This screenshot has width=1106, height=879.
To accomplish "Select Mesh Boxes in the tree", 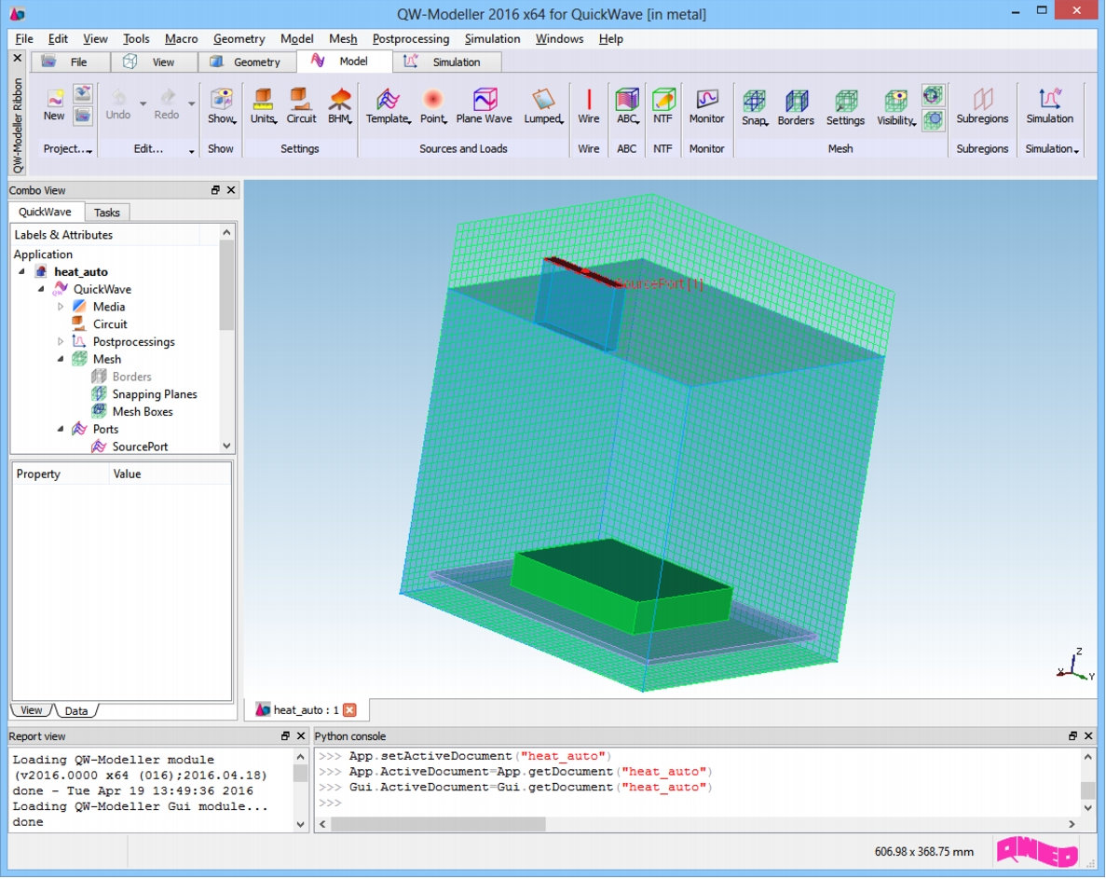I will pos(143,412).
